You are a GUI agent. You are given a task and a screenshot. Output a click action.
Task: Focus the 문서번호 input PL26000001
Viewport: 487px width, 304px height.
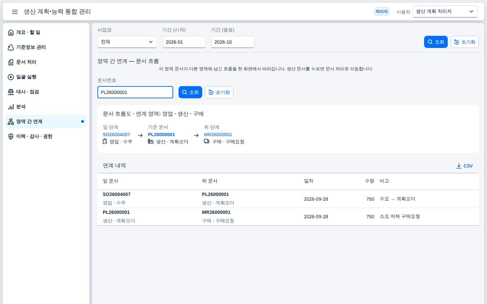[x=135, y=92]
